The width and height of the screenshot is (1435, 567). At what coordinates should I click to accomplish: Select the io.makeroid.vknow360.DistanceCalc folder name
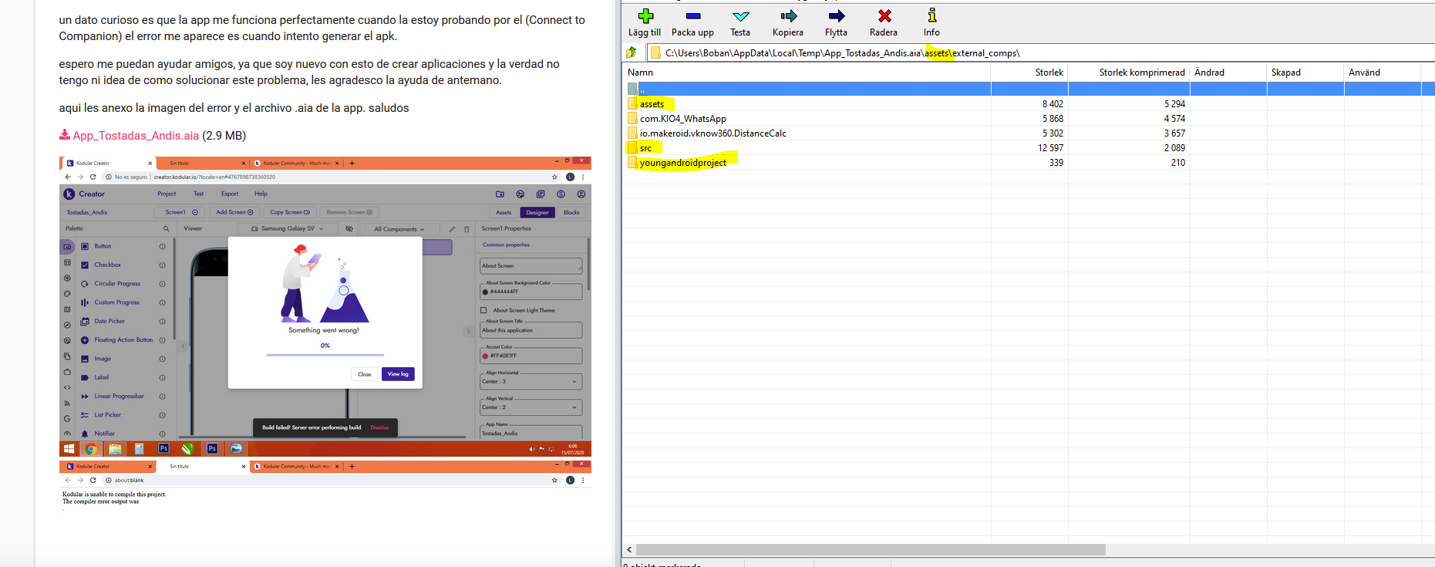coord(713,133)
